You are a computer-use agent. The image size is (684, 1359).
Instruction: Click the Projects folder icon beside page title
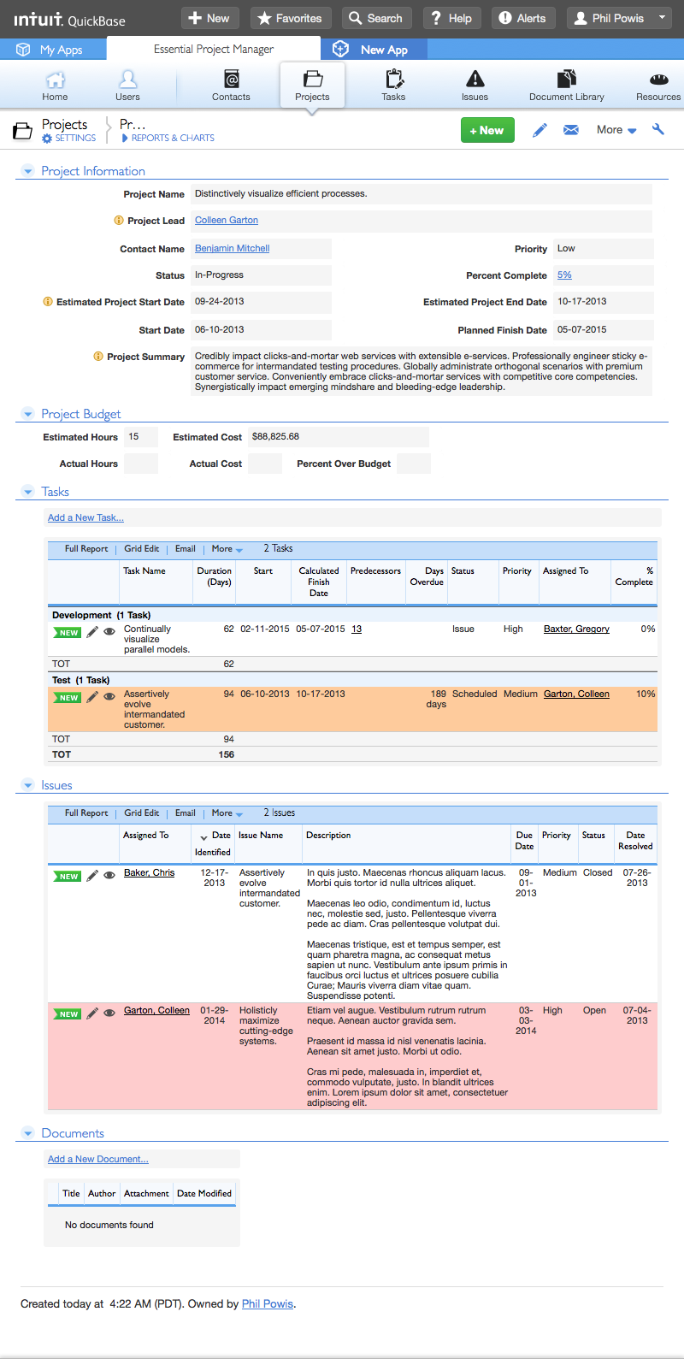point(23,131)
